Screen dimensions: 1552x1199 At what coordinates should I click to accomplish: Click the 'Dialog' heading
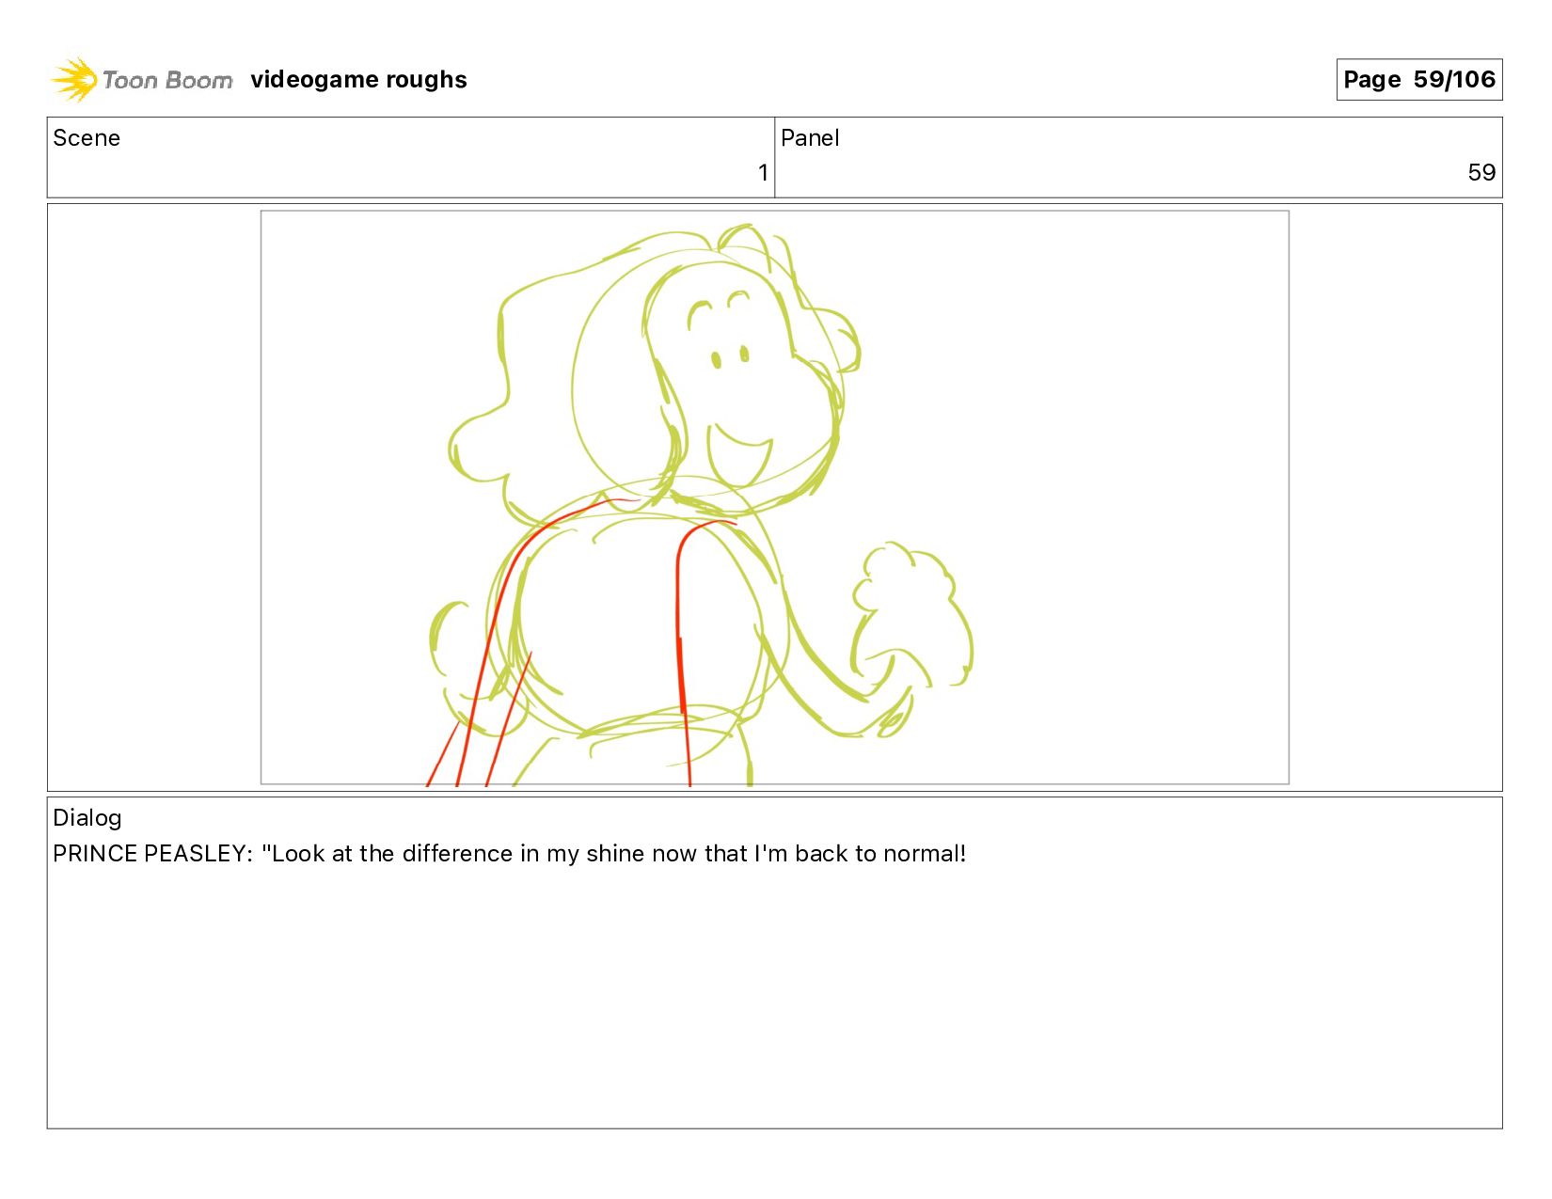87,818
